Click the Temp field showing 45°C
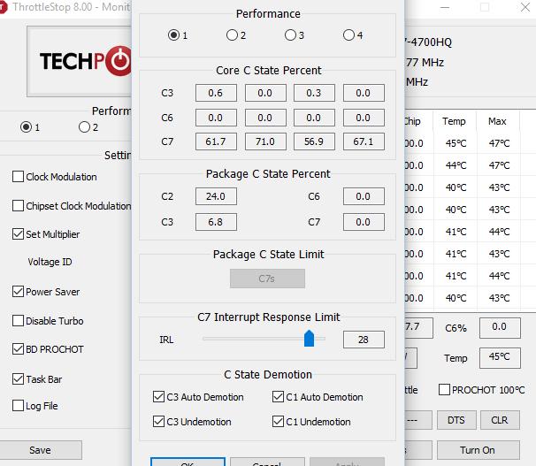The height and width of the screenshot is (466, 536). point(500,358)
